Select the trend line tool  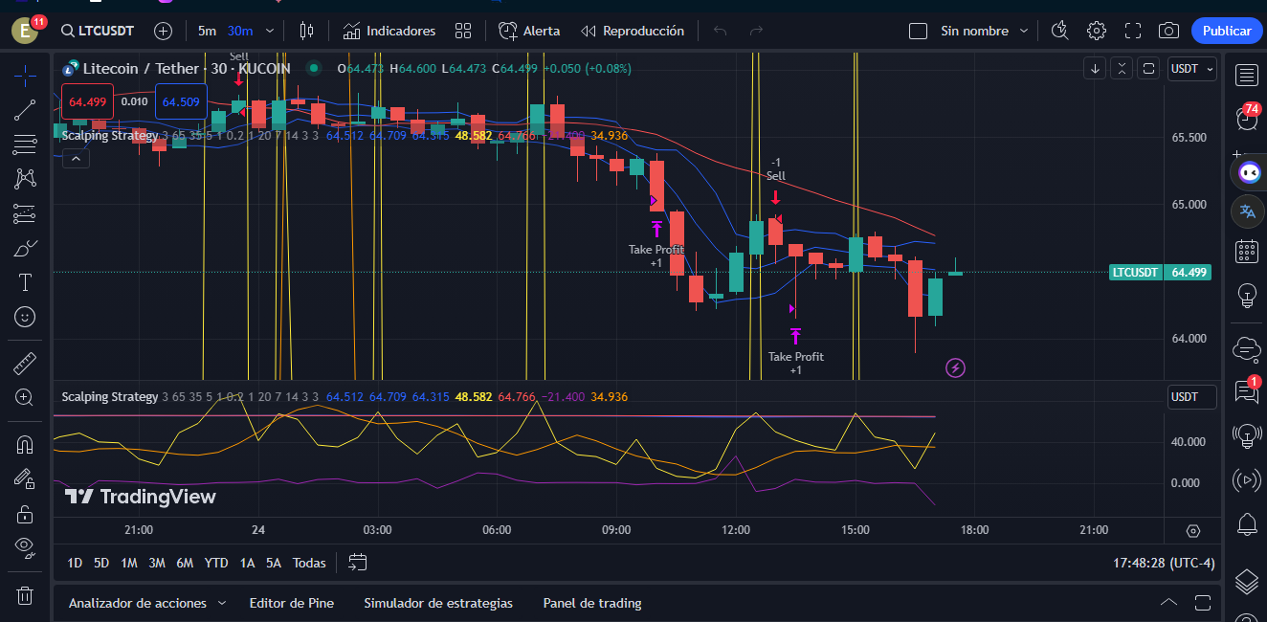pyautogui.click(x=25, y=110)
